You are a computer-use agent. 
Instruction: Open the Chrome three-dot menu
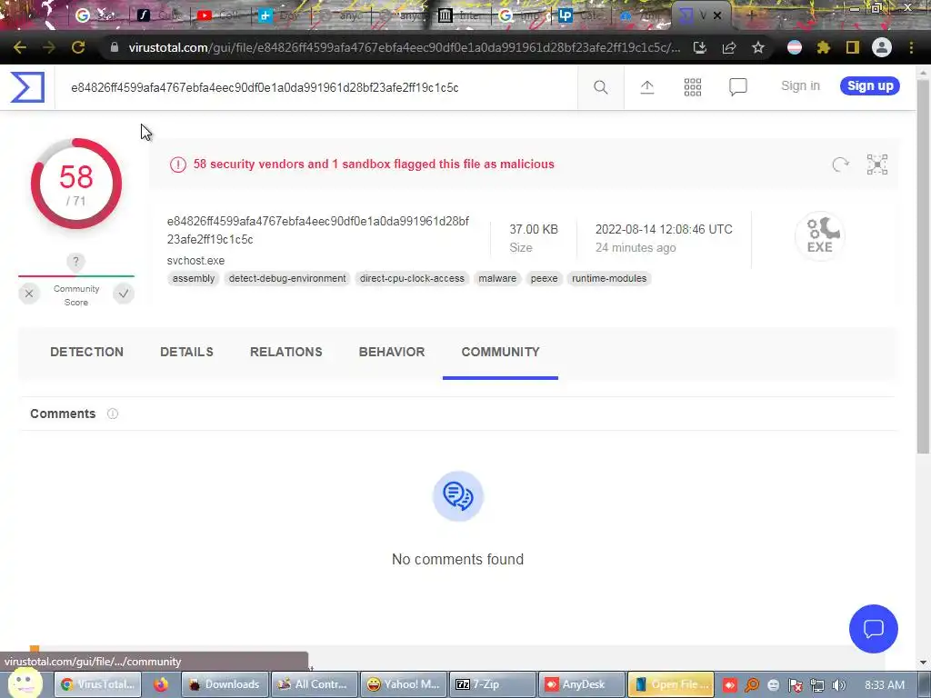(x=911, y=47)
